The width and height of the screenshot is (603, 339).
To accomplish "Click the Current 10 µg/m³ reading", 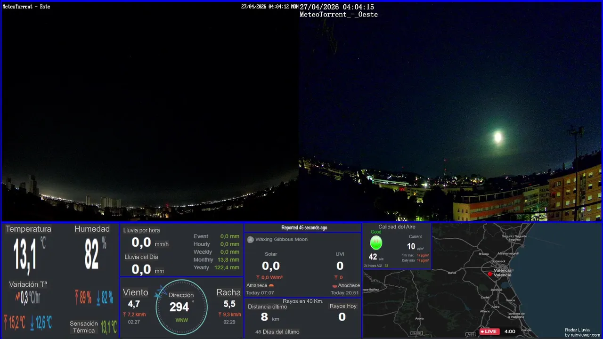I will pos(415,246).
